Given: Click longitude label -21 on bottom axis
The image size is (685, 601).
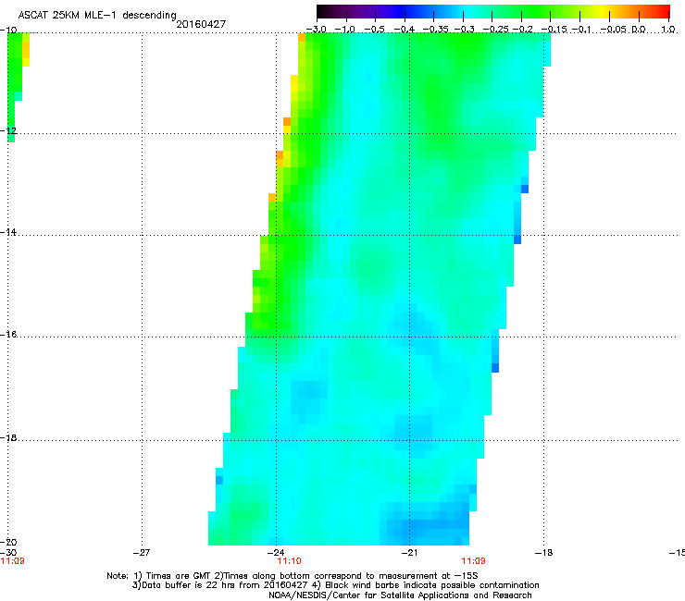Looking at the screenshot, I should click(x=409, y=553).
